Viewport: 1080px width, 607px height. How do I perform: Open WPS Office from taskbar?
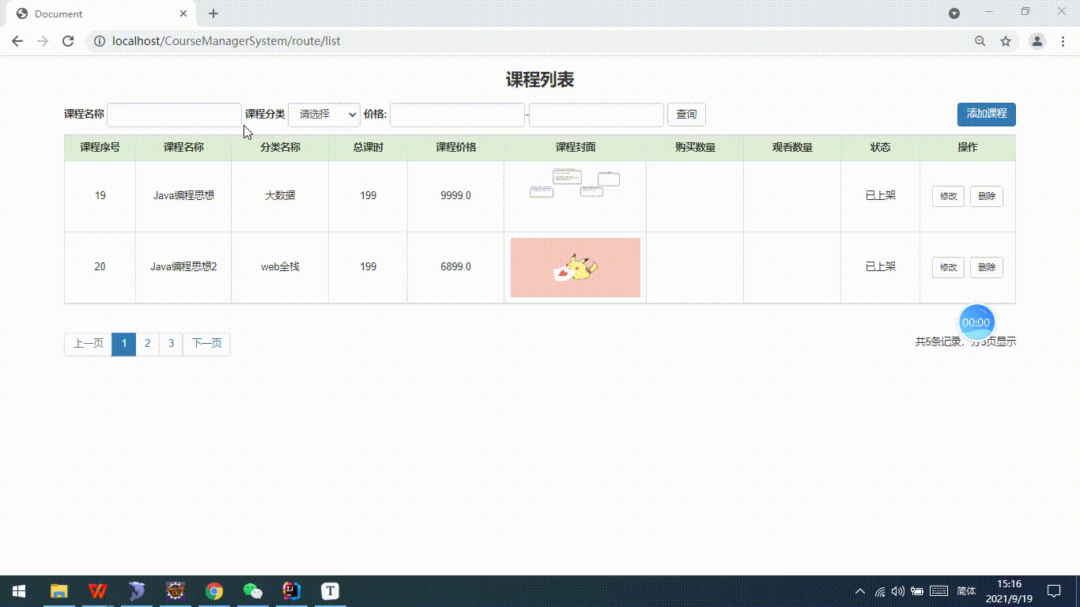98,591
